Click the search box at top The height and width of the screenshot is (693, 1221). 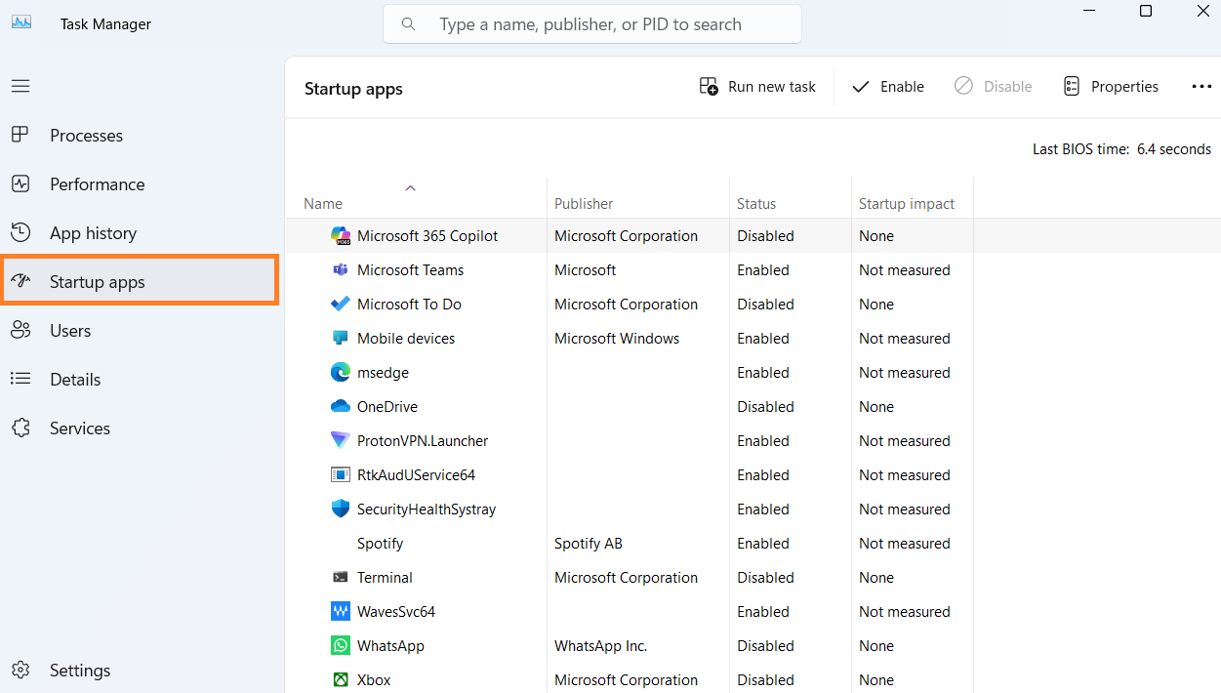click(x=591, y=24)
